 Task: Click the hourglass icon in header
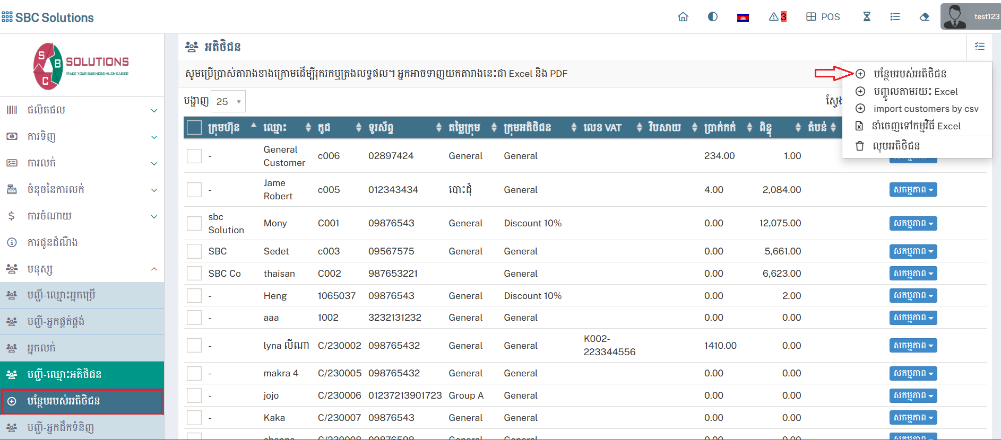(867, 17)
